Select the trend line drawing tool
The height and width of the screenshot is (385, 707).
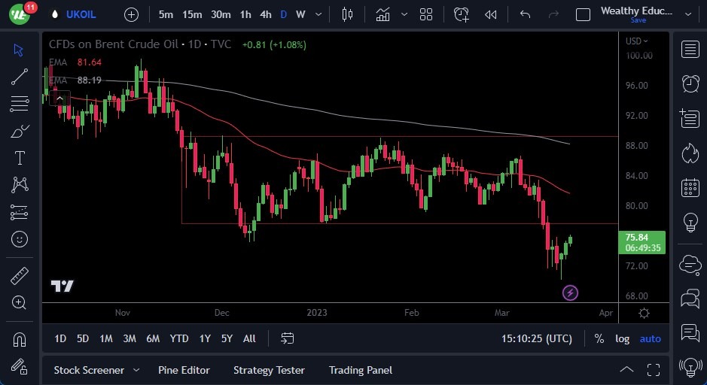pos(20,76)
